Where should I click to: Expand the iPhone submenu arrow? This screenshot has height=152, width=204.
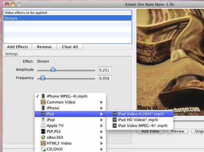pyautogui.click(x=102, y=108)
